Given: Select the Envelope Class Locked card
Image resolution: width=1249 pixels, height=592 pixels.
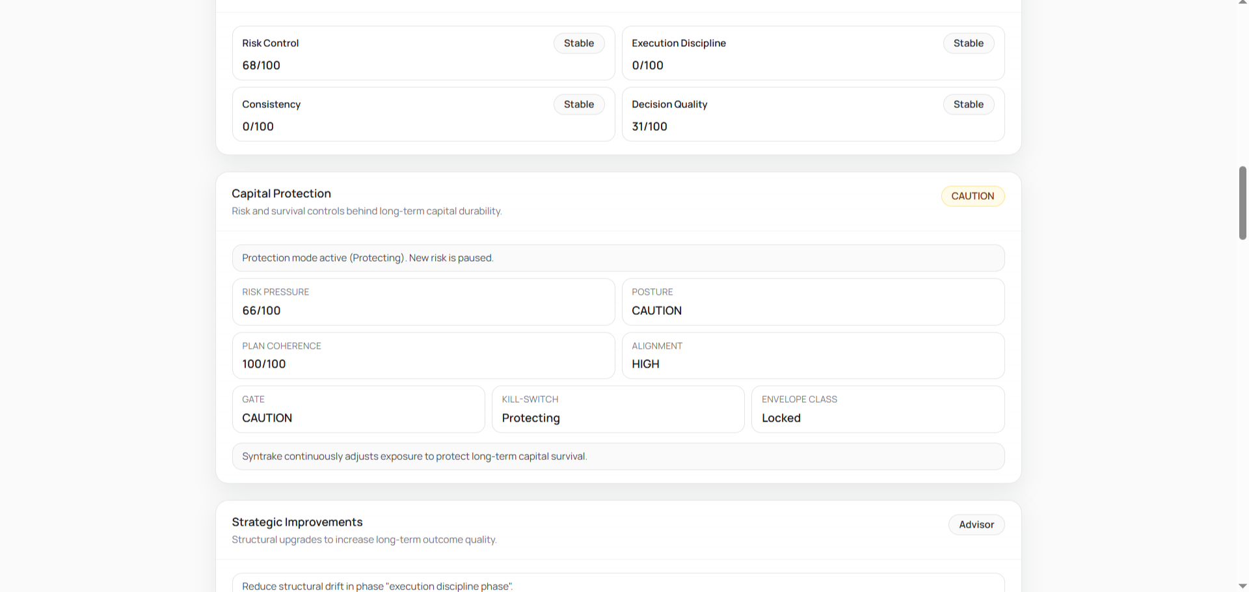Looking at the screenshot, I should (x=877, y=409).
